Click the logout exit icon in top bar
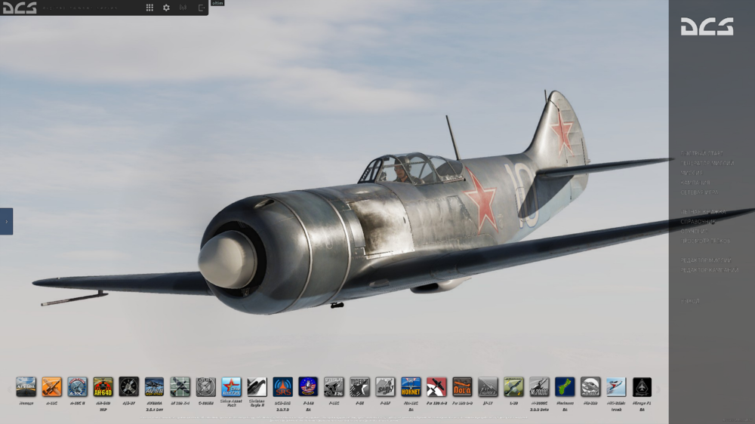Image resolution: width=755 pixels, height=424 pixels. click(202, 8)
